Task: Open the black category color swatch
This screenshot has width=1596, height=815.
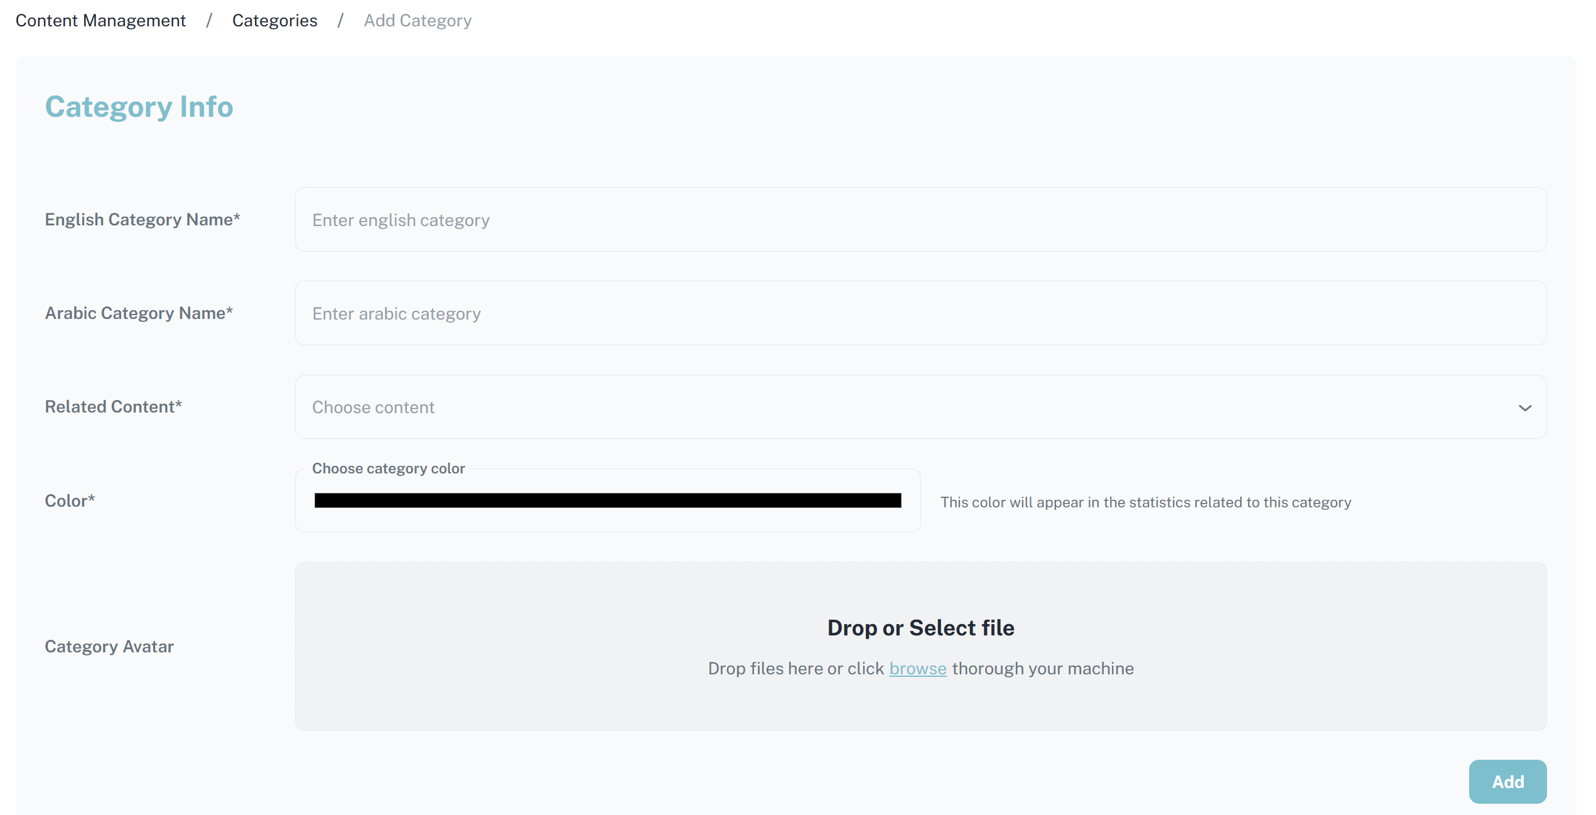Action: point(607,500)
